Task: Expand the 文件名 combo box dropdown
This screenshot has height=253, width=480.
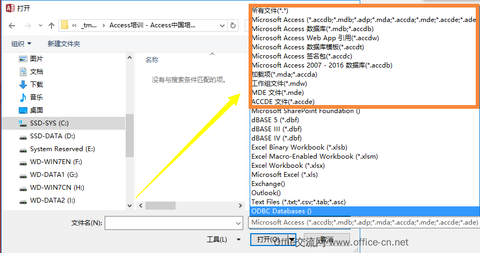Action: [238, 223]
